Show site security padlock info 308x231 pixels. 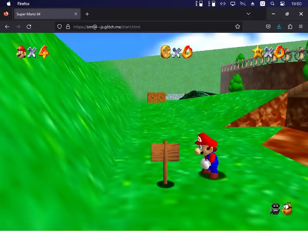tap(68, 27)
